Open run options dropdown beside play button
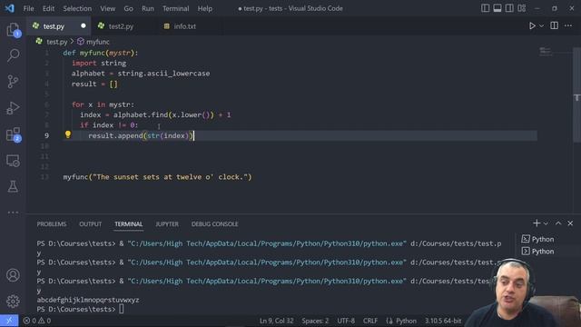 point(541,26)
